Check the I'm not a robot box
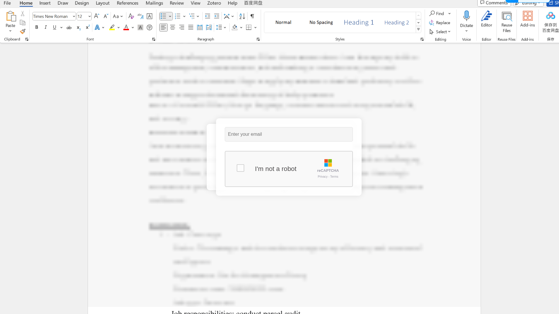 [x=240, y=168]
